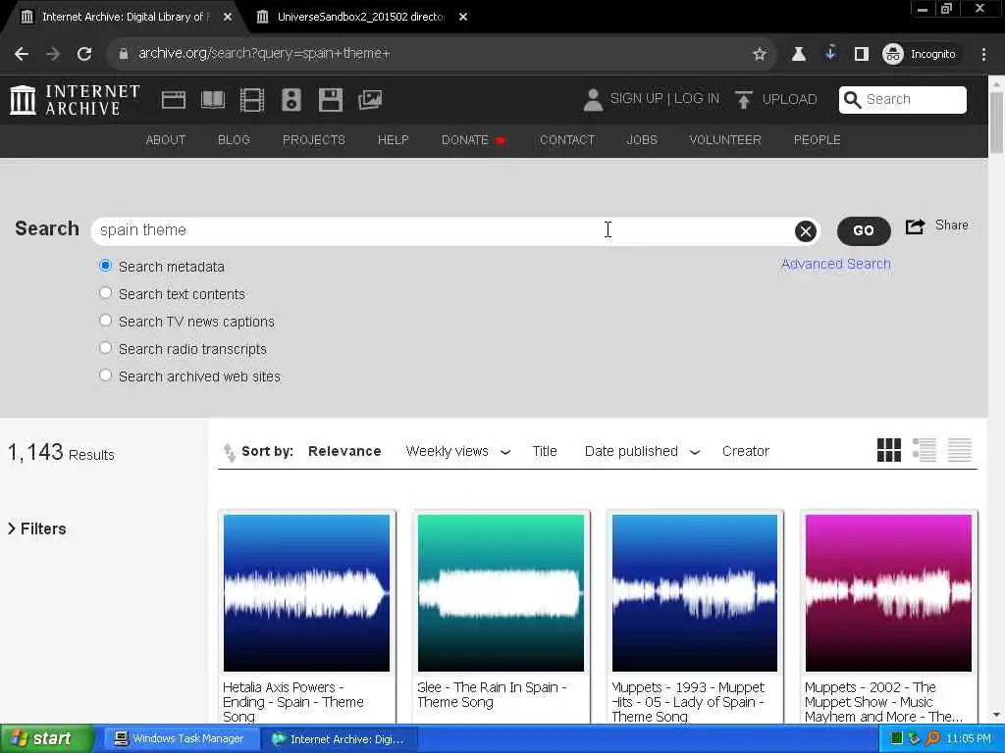Open Hetalia Axis Powers Spain theme thumbnail
Screen dimensions: 1005x753
pyautogui.click(x=306, y=593)
